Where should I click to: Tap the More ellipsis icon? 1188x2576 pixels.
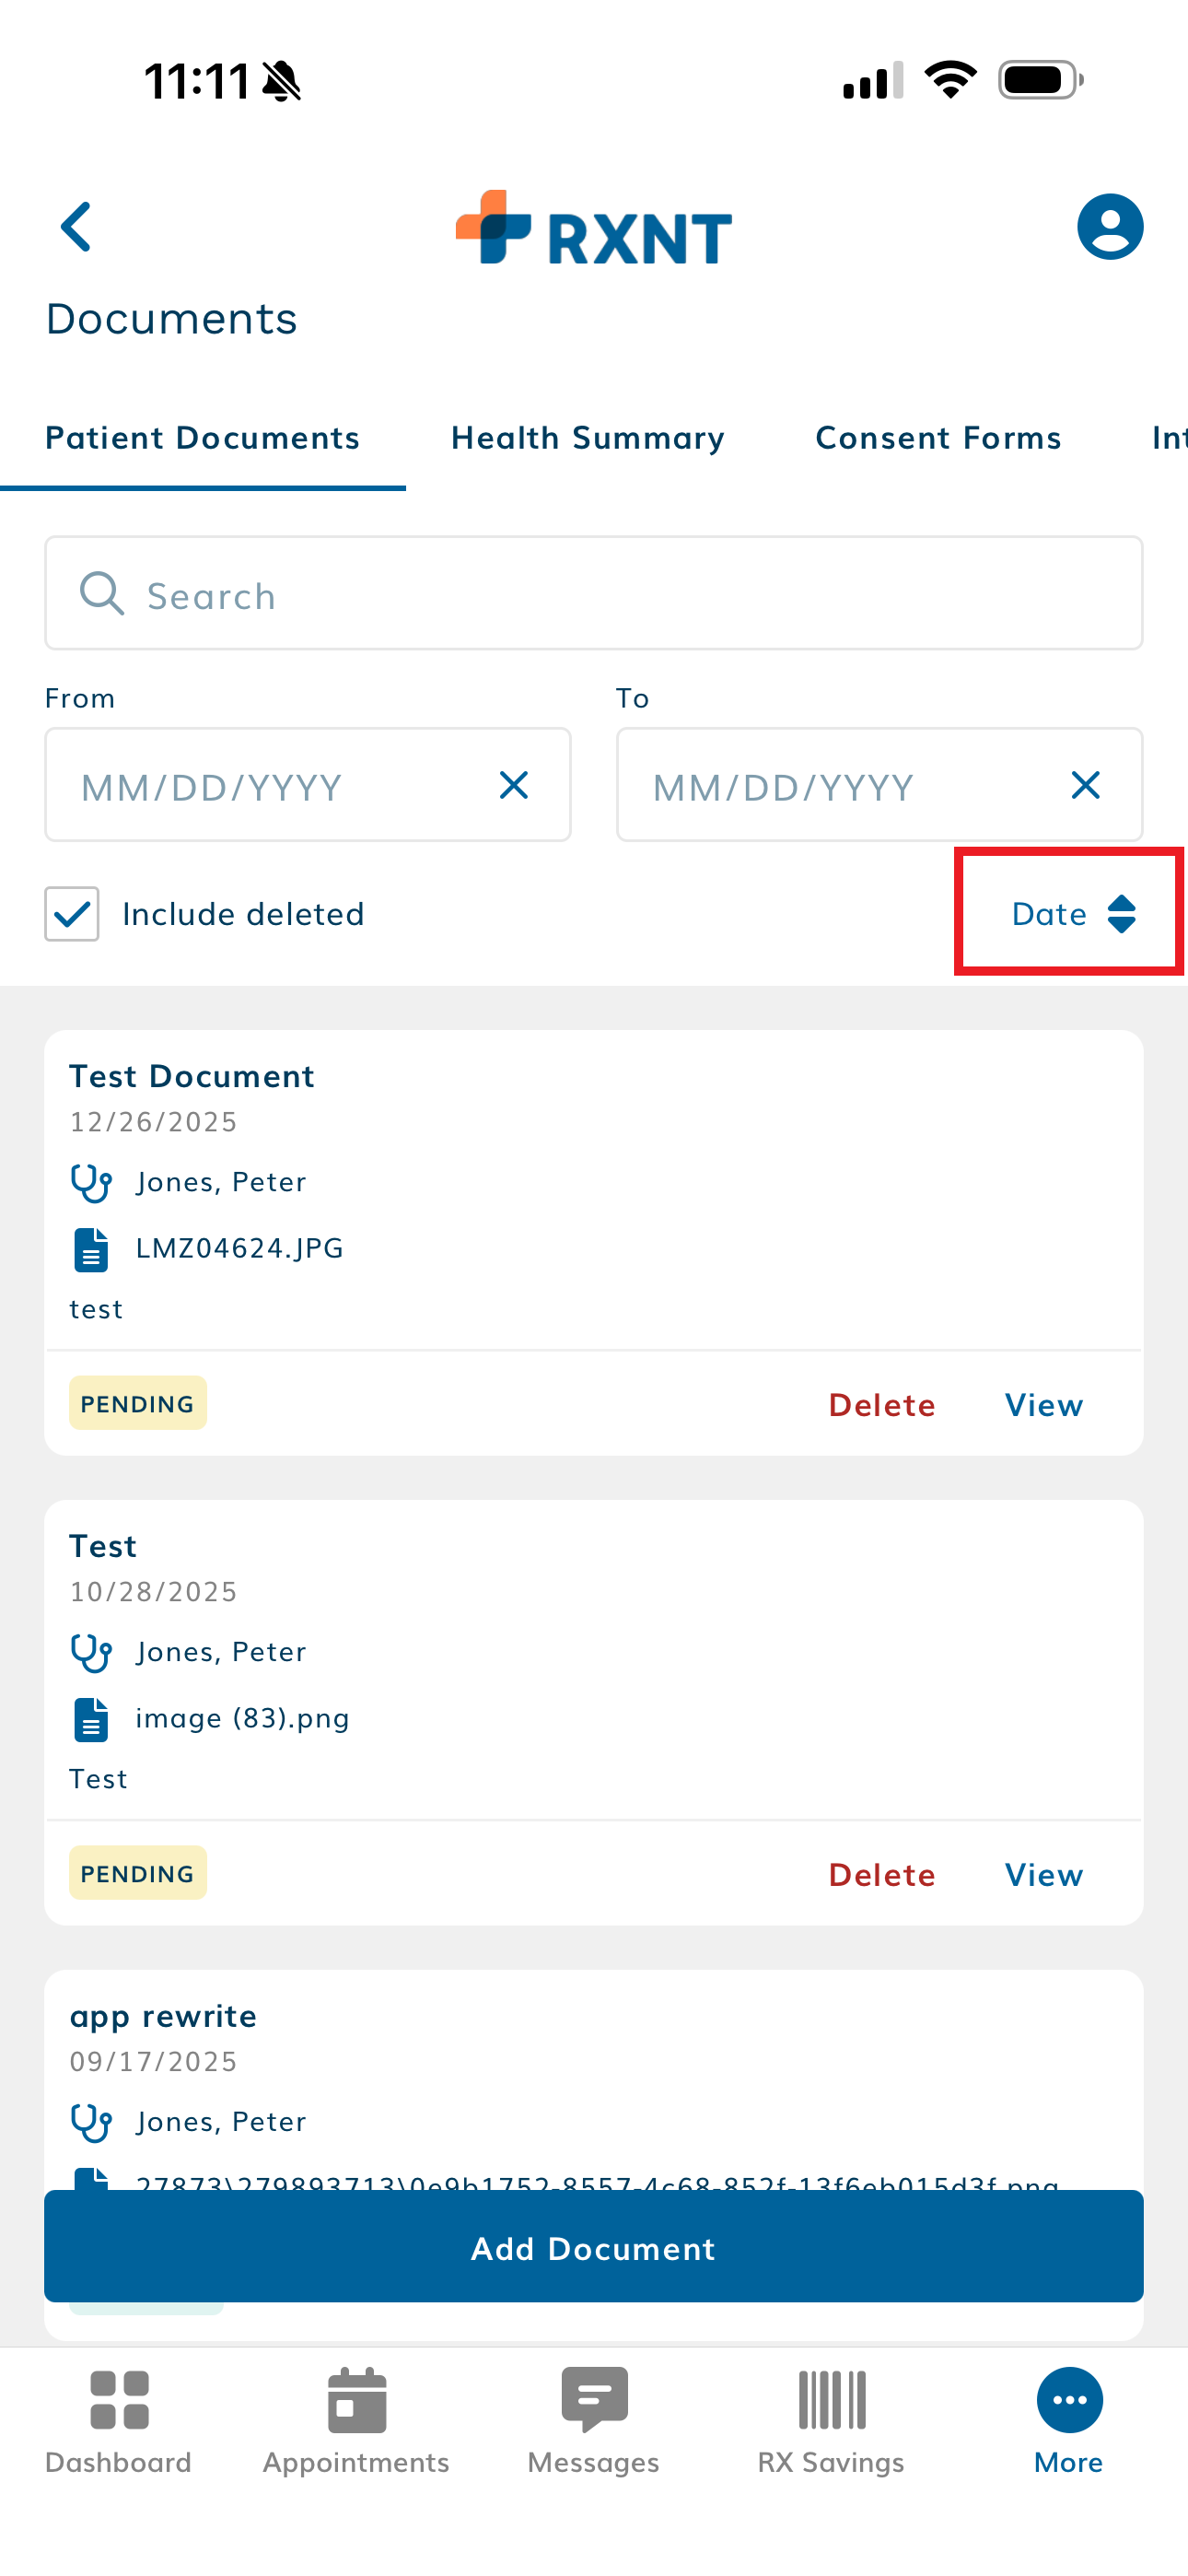tap(1069, 2400)
